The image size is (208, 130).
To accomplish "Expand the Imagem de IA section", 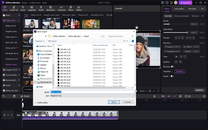I will tap(19, 70).
